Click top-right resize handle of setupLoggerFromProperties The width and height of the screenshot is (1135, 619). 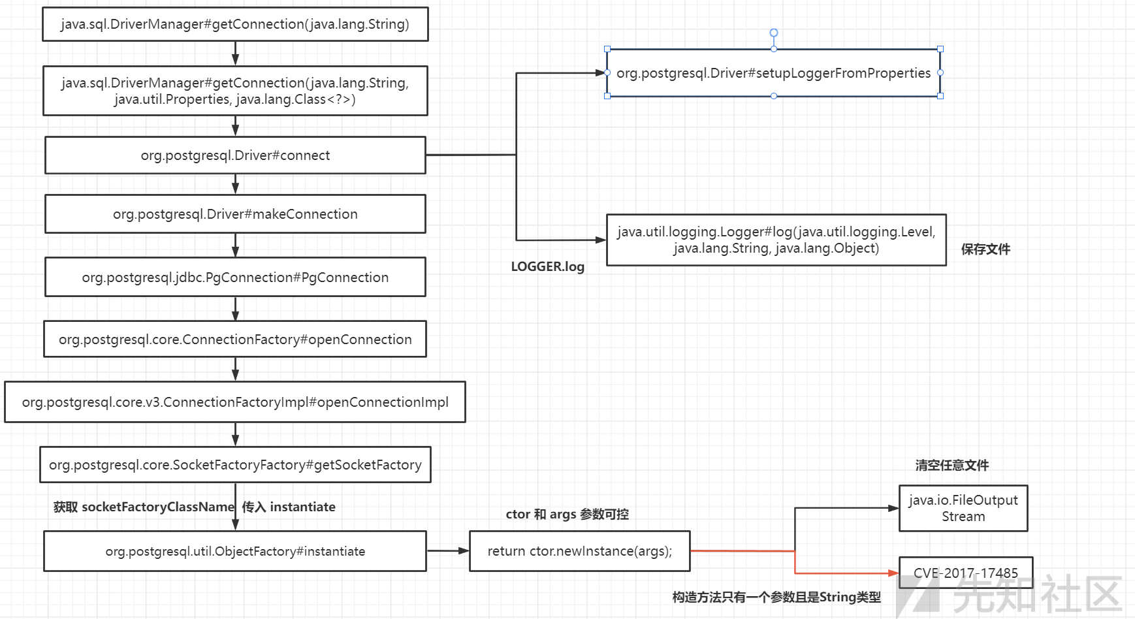940,49
